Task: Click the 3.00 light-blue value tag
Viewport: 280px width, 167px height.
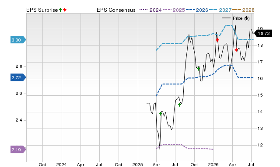Action: [x=18, y=40]
